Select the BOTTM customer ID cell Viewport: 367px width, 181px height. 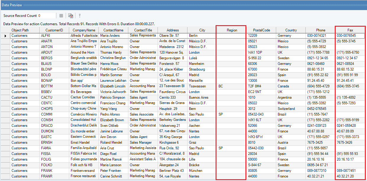pyautogui.click(x=54, y=86)
